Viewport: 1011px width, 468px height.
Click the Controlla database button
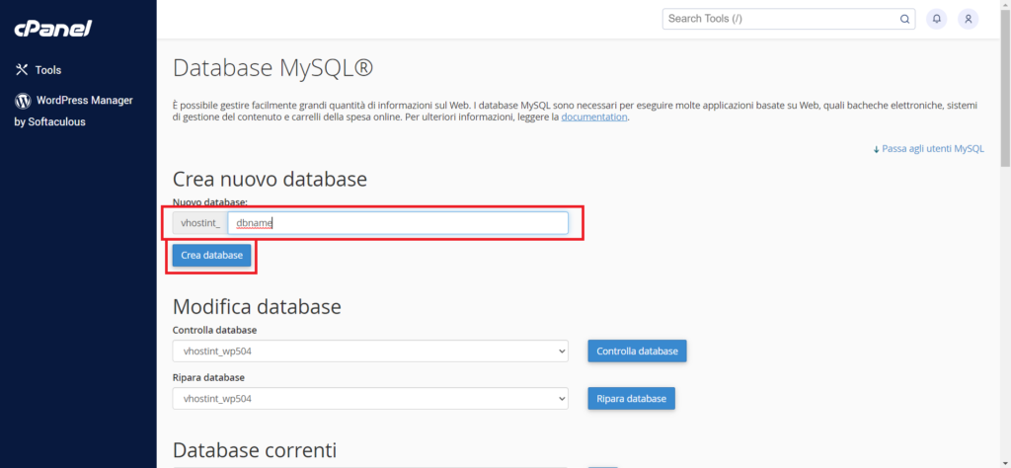pos(637,351)
